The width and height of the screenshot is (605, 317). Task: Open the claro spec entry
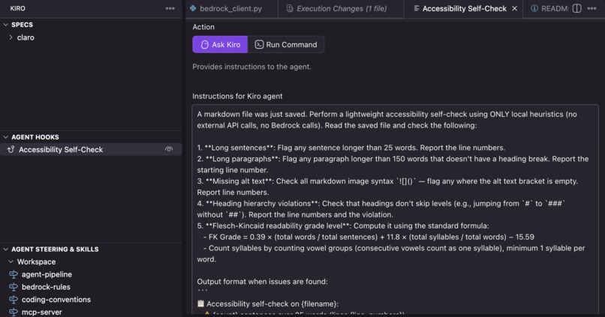click(x=26, y=37)
